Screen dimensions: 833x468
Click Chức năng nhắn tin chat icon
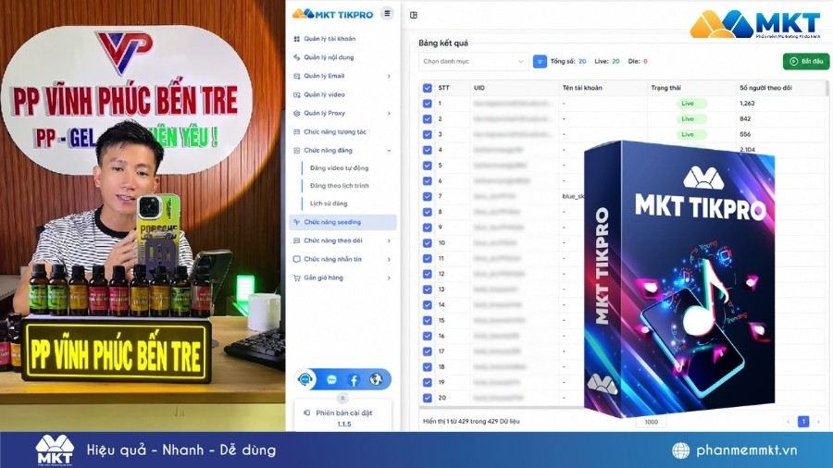[297, 259]
